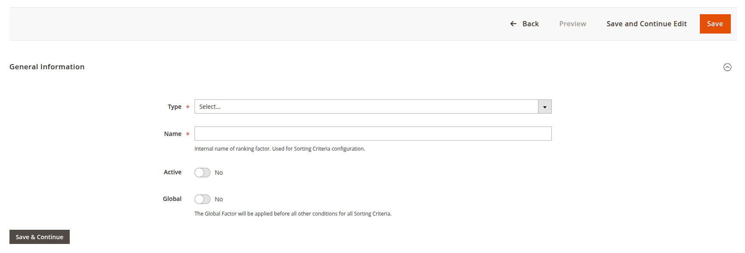Click the No label beside Active
Image resolution: width=745 pixels, height=253 pixels.
219,173
